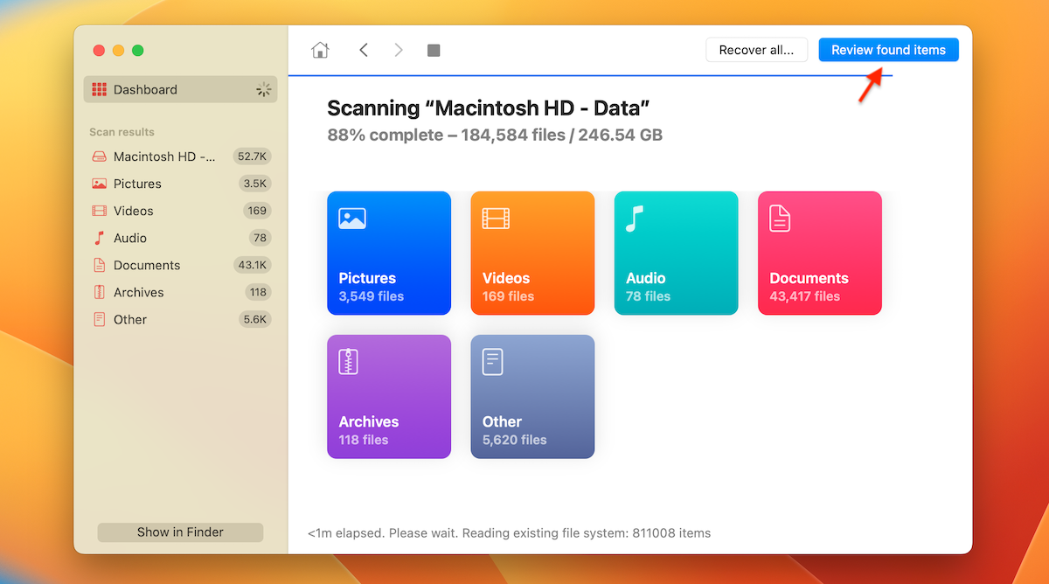Select Audio in the sidebar
The width and height of the screenshot is (1049, 584).
pyautogui.click(x=181, y=238)
